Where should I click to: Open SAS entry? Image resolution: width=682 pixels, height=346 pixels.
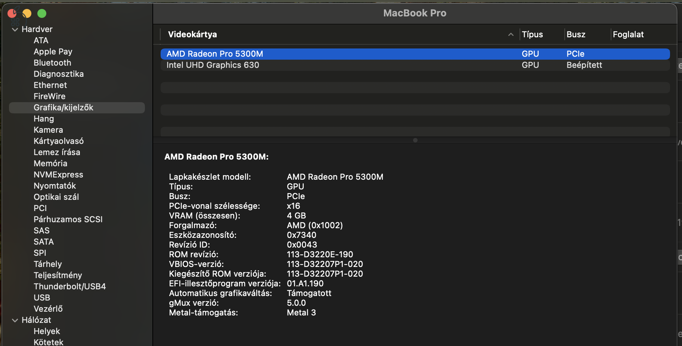click(x=41, y=230)
